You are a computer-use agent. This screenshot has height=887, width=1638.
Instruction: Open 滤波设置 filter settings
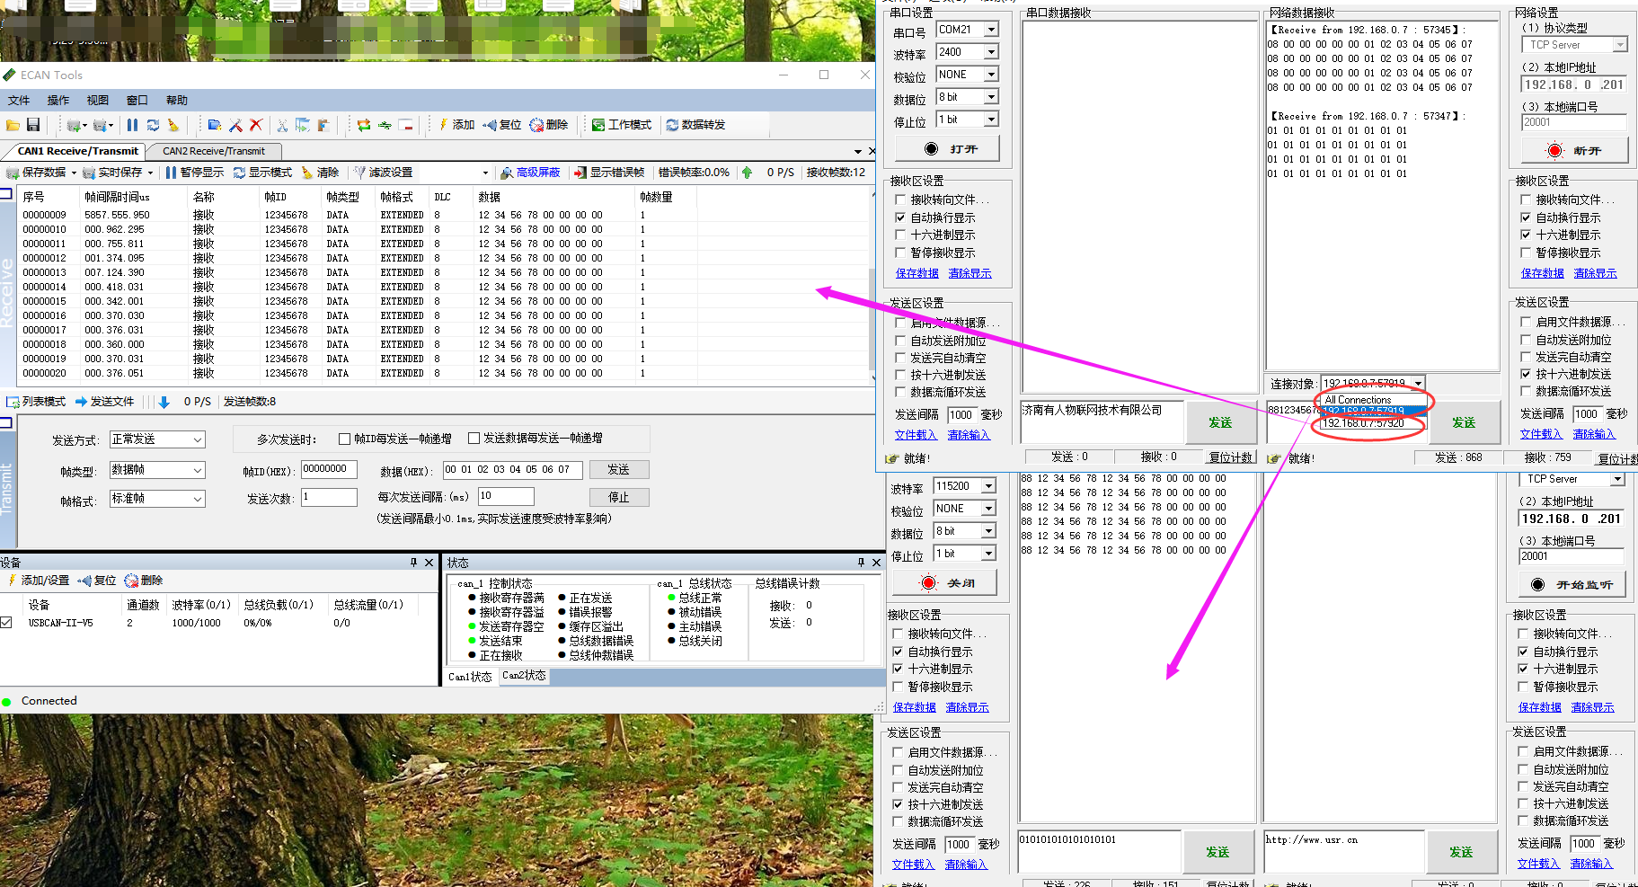click(383, 173)
